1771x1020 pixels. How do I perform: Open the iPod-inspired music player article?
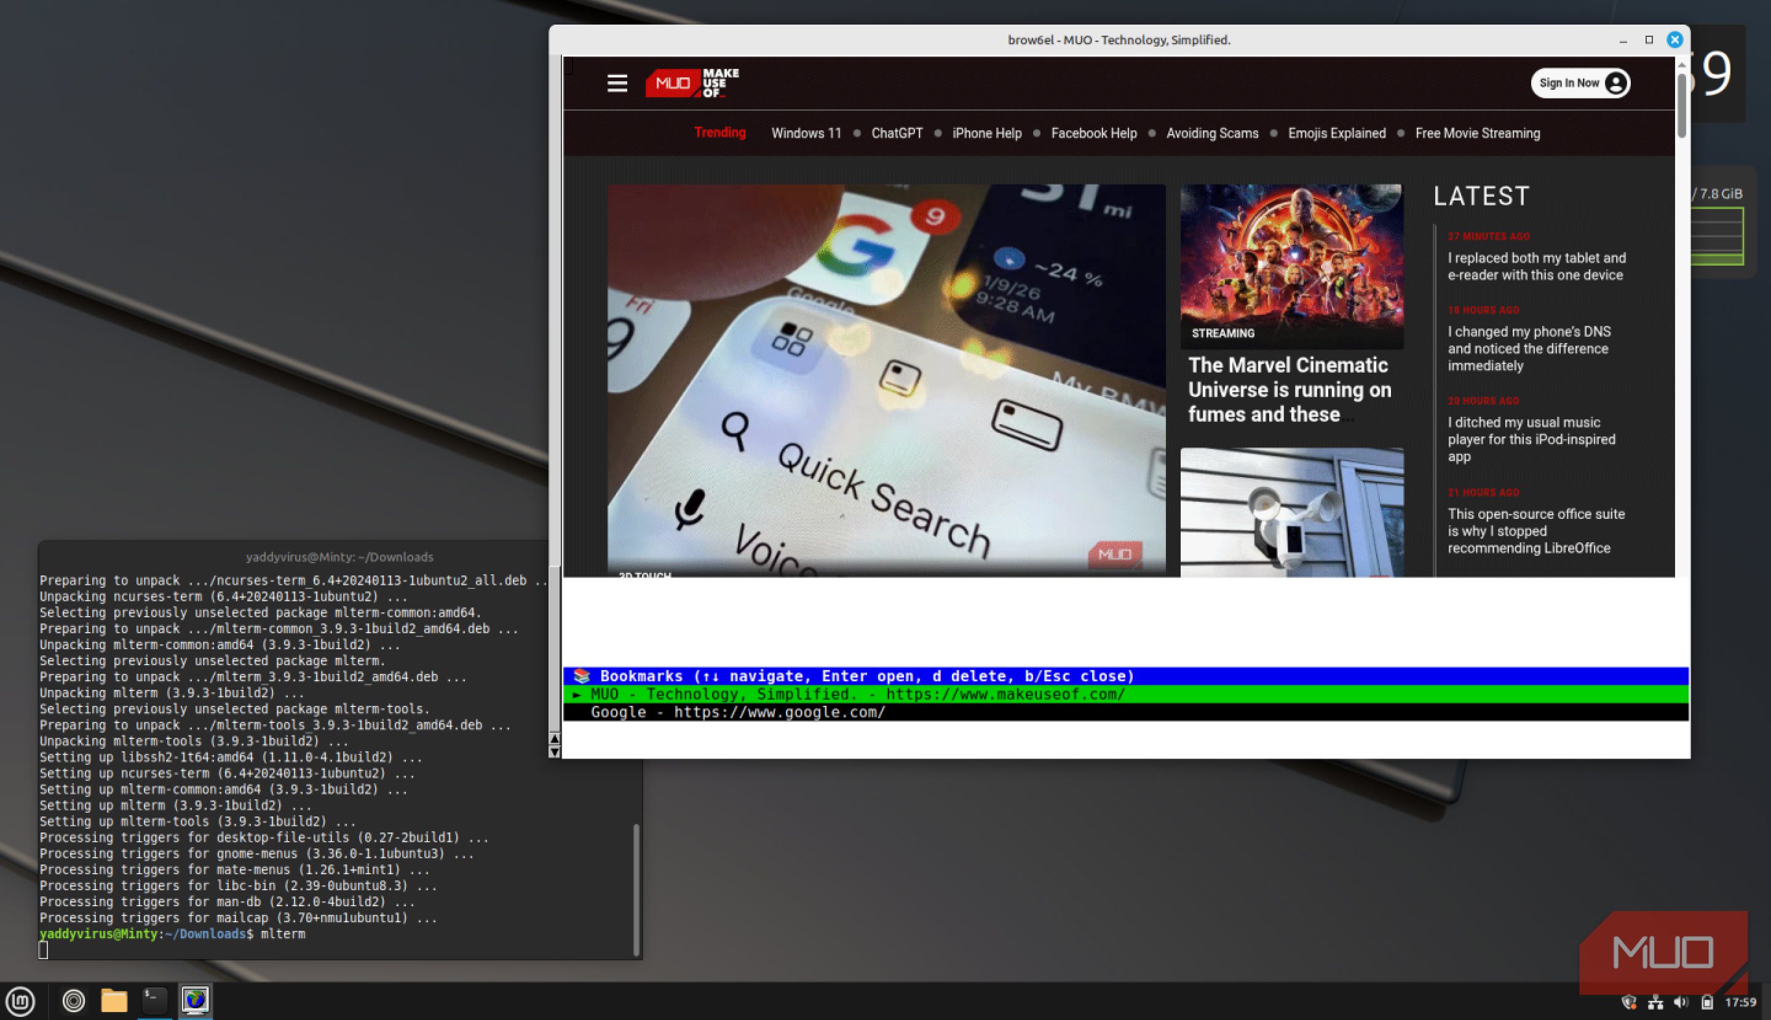(x=1531, y=439)
